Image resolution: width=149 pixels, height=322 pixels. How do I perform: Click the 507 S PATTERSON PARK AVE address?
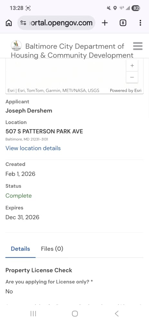click(44, 131)
